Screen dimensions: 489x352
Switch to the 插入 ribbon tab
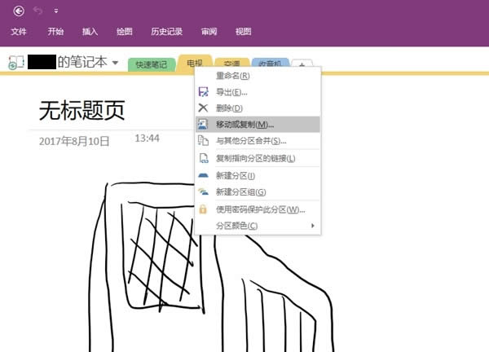(x=90, y=32)
